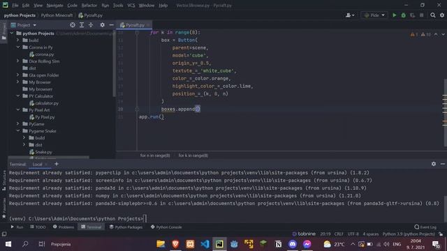Open the user account icon in toolbar
Screen dimensions: 447x251
click(x=350, y=15)
